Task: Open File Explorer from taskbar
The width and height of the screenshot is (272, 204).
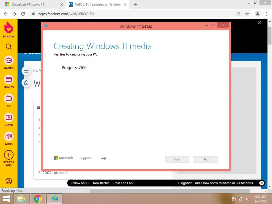Action: click(x=21, y=199)
